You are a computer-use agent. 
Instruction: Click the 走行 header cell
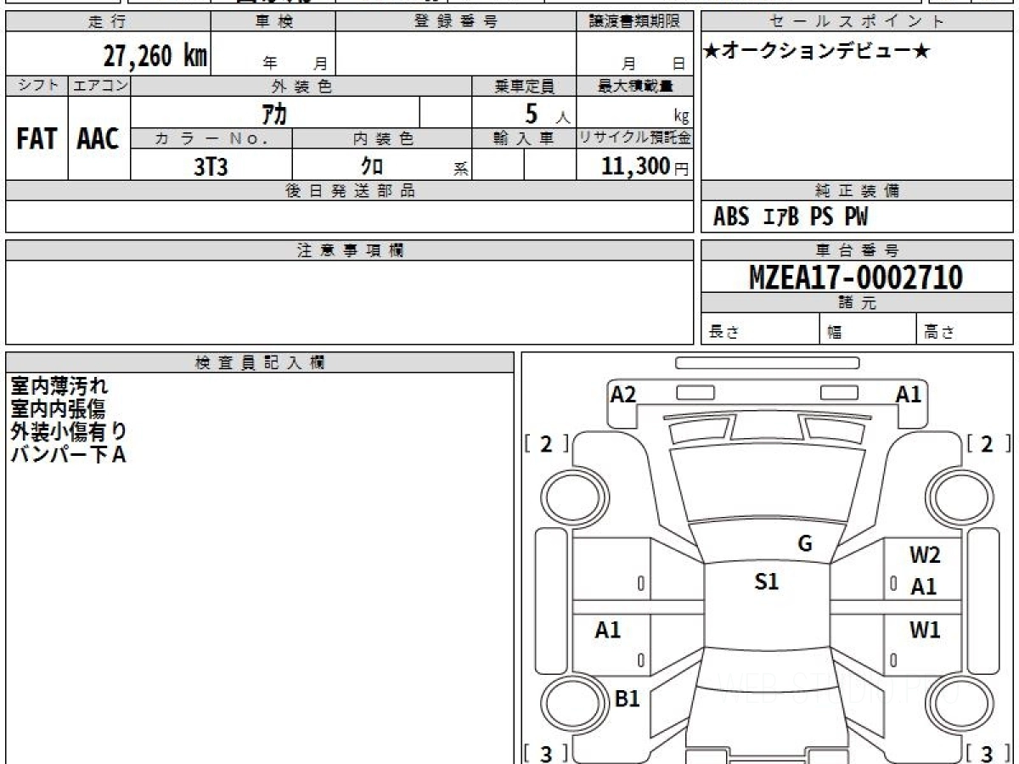coord(107,22)
